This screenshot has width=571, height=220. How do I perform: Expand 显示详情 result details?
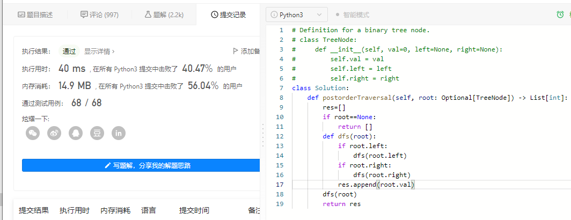[x=99, y=52]
